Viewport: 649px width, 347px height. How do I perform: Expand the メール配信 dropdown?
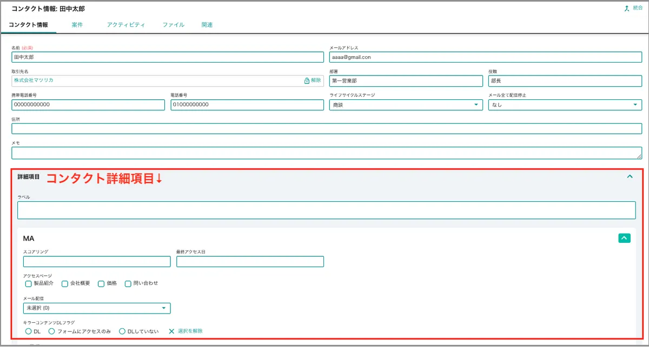click(x=97, y=308)
